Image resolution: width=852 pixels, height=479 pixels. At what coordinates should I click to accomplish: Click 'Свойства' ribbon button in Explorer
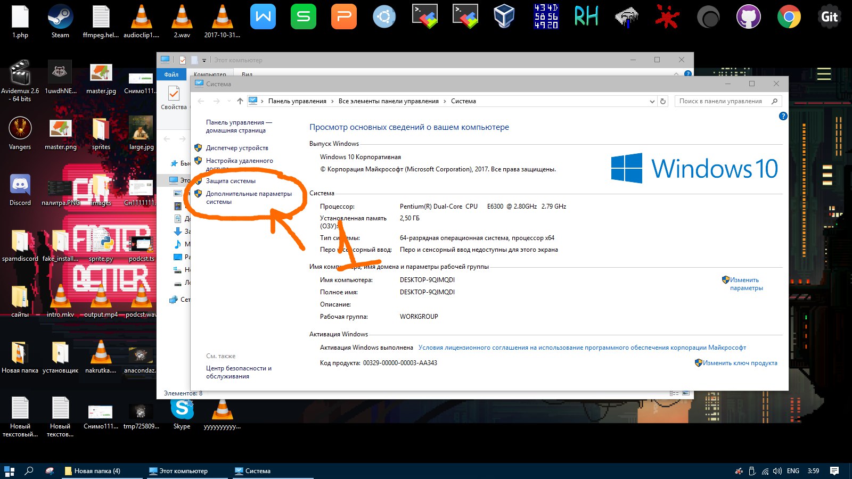click(174, 98)
